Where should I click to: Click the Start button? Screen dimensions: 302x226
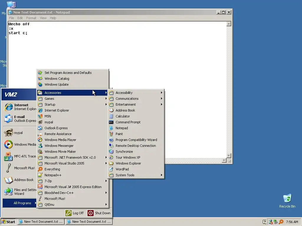(8, 222)
